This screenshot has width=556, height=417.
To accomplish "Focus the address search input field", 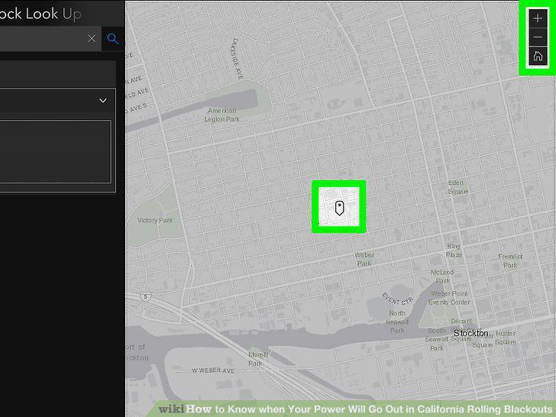I will (50, 38).
